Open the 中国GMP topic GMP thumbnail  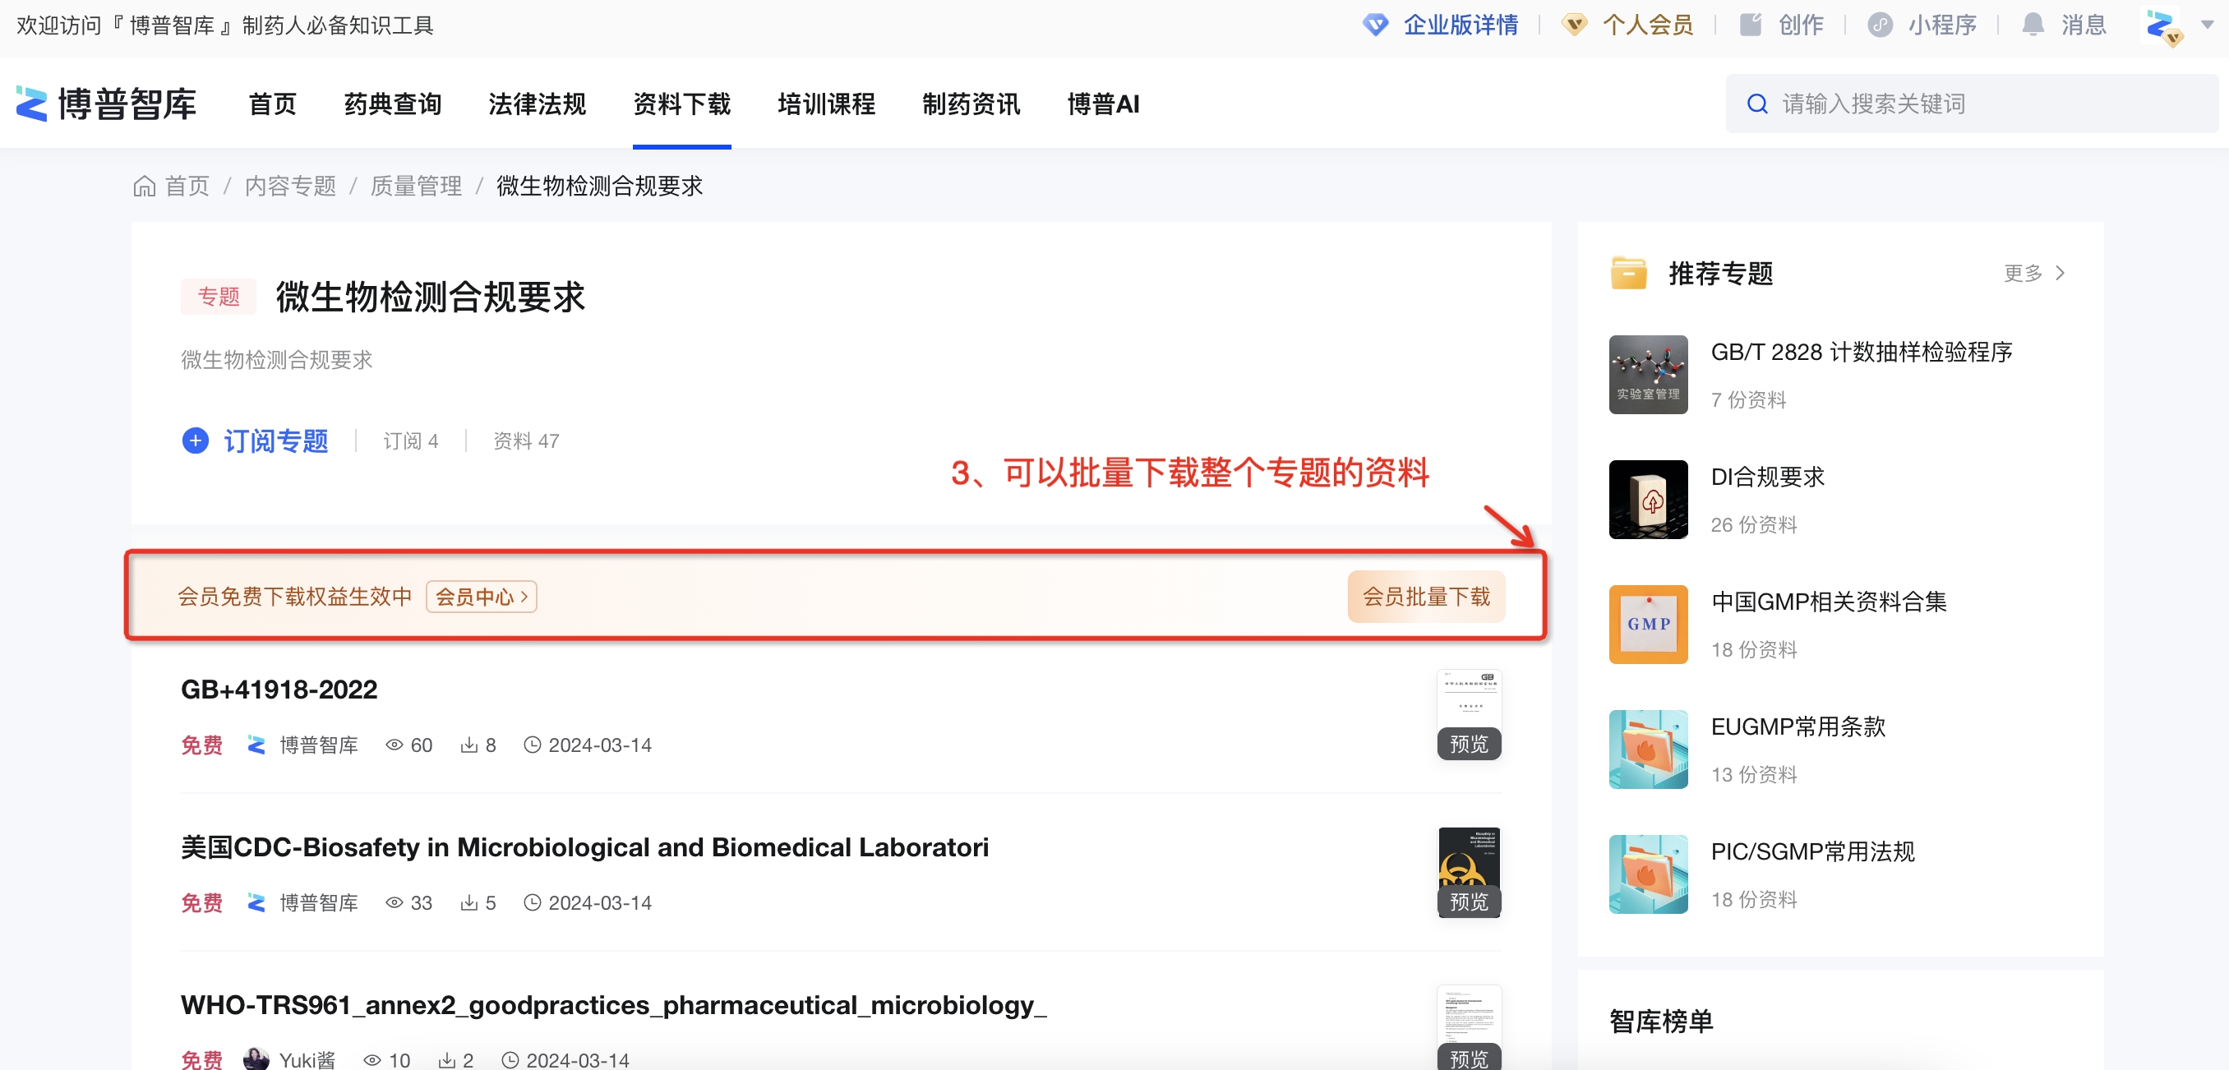pyautogui.click(x=1648, y=625)
